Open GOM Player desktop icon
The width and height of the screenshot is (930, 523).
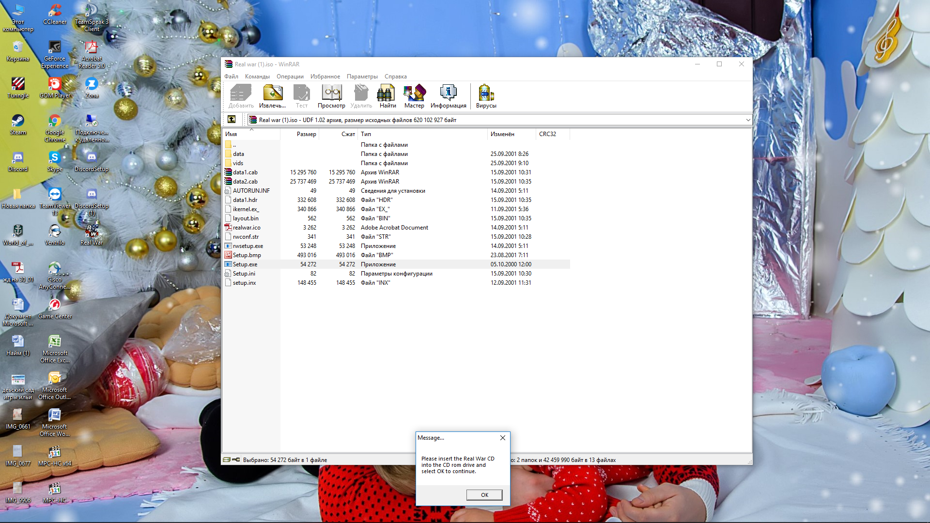[x=55, y=88]
